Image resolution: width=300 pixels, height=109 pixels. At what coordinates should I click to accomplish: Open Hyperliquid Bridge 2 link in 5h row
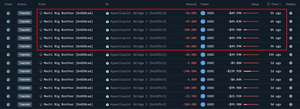coord(139,13)
